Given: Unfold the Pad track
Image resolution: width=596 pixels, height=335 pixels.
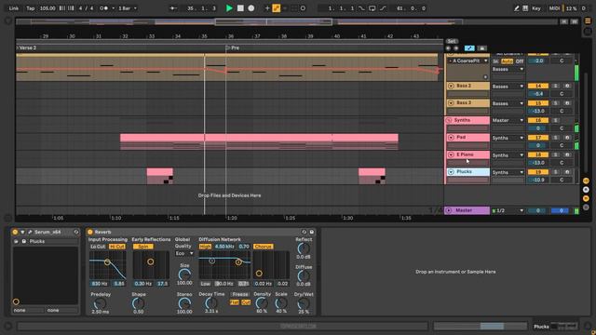Looking at the screenshot, I should pos(451,138).
